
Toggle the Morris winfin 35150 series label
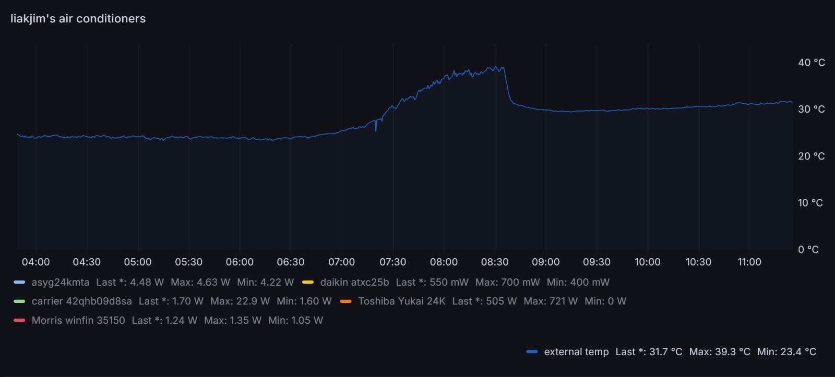coord(78,320)
